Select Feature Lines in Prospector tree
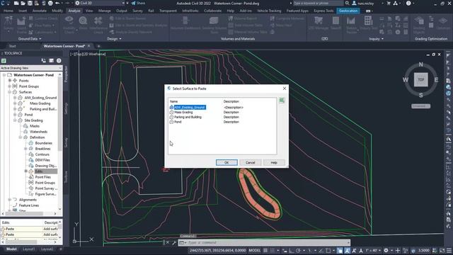 point(29,205)
